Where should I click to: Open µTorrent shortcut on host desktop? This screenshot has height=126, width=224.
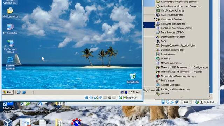pyautogui.click(x=26, y=106)
